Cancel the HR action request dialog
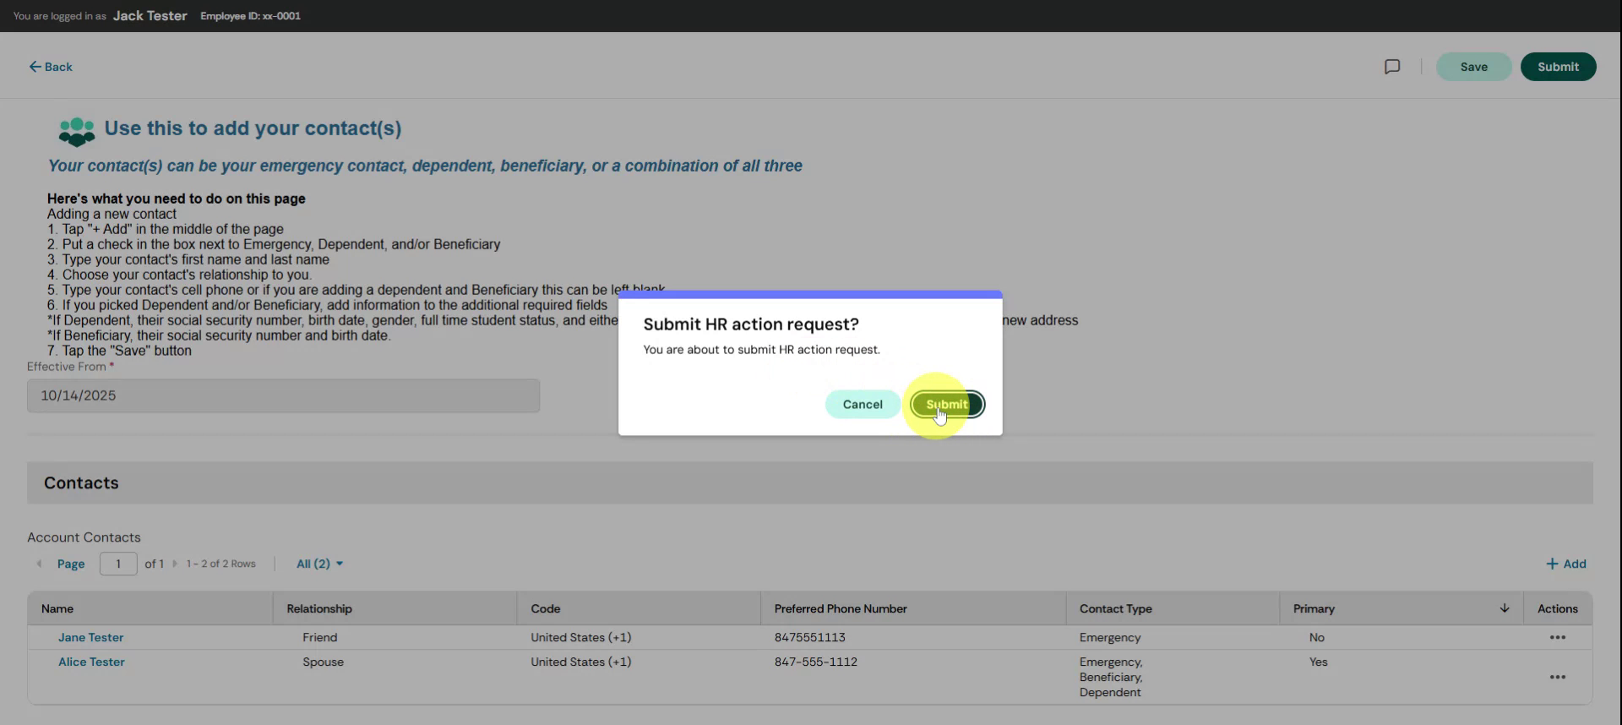Image resolution: width=1622 pixels, height=725 pixels. [863, 404]
